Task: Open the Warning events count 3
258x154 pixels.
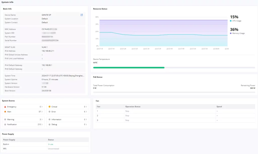Action: coord(40,120)
